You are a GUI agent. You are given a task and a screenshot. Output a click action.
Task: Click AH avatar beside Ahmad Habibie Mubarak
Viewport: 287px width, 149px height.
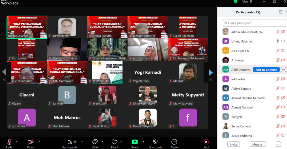coord(226,98)
